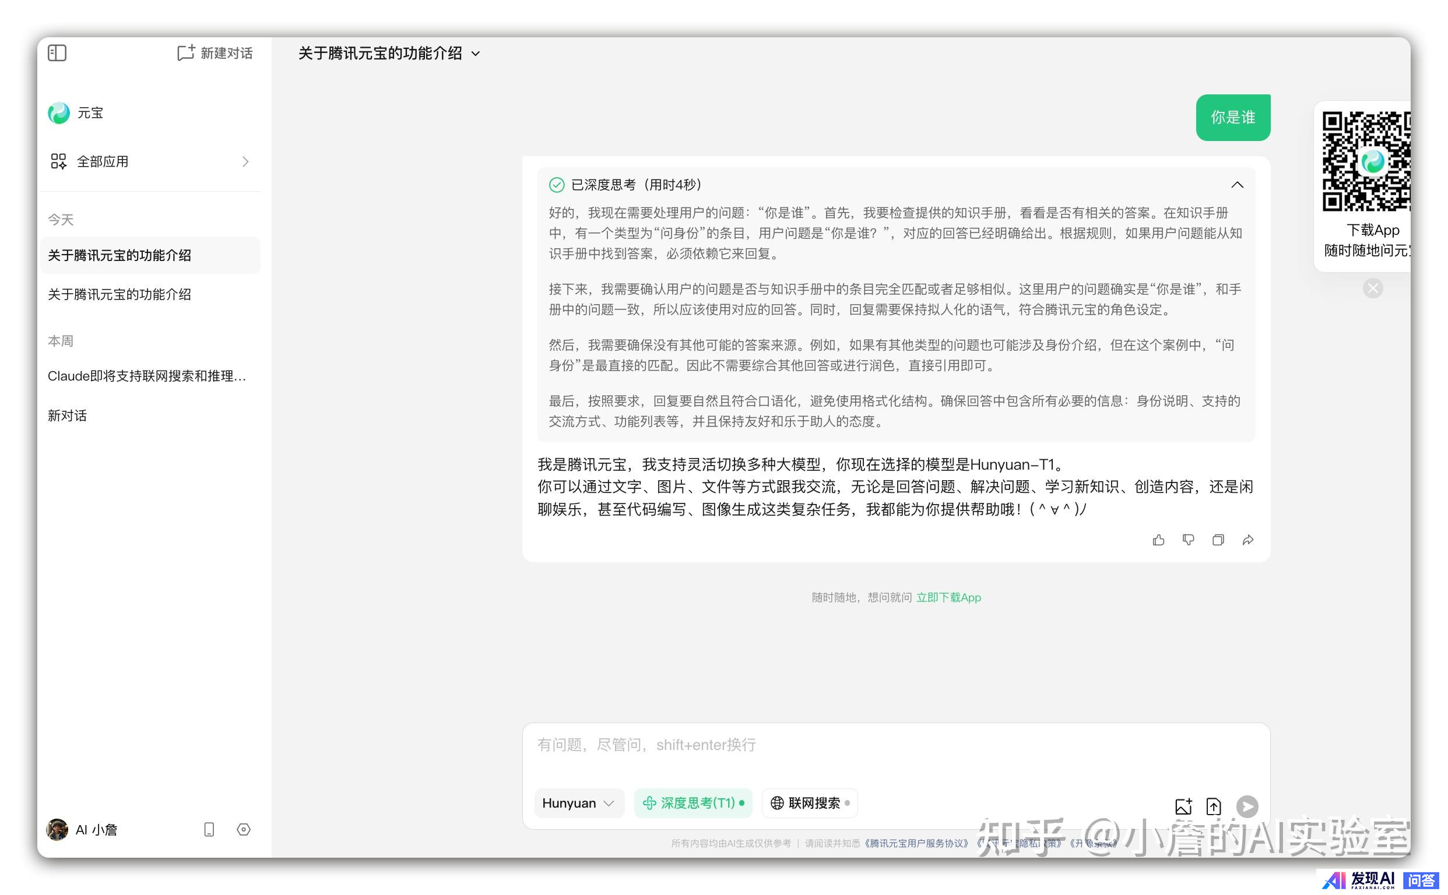Toggle 联网搜索 web search
Viewport: 1448px width, 895px height.
coord(809,804)
